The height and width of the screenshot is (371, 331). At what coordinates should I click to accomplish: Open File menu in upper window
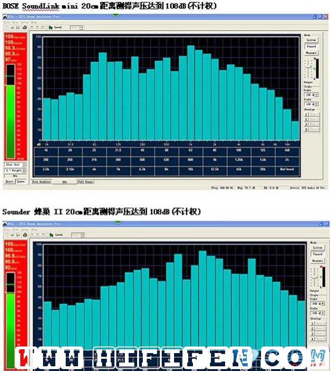click(7, 22)
